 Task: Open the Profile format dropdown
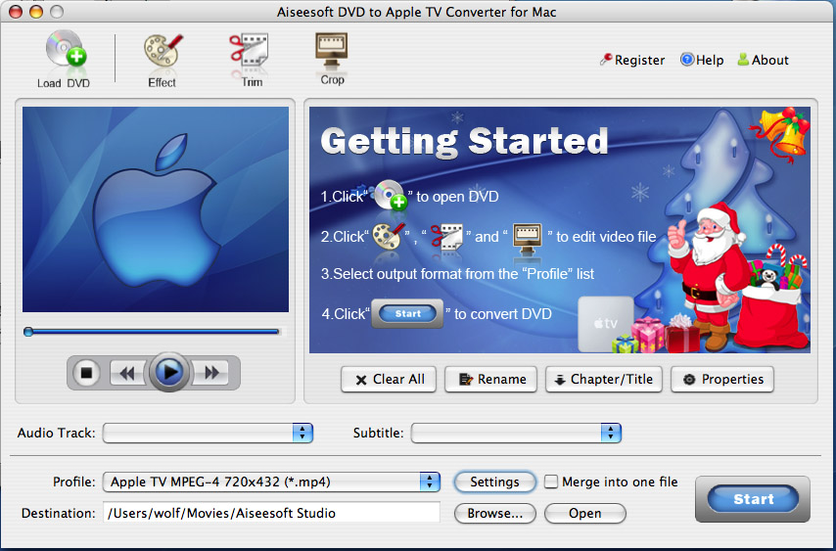coord(429,482)
